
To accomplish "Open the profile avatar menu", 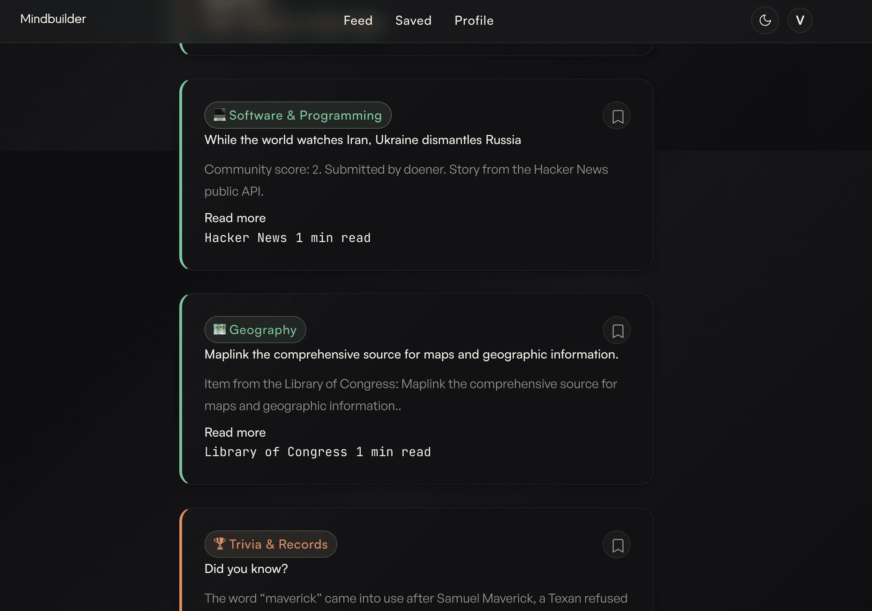I will pos(800,20).
